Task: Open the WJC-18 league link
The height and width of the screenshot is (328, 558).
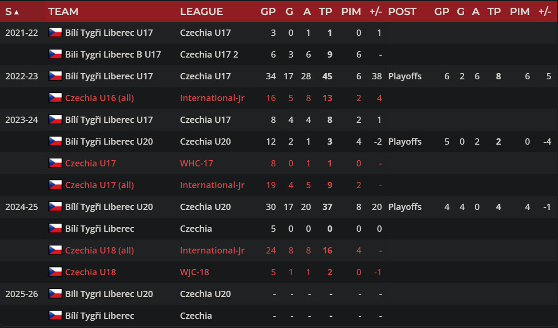Action: point(194,272)
